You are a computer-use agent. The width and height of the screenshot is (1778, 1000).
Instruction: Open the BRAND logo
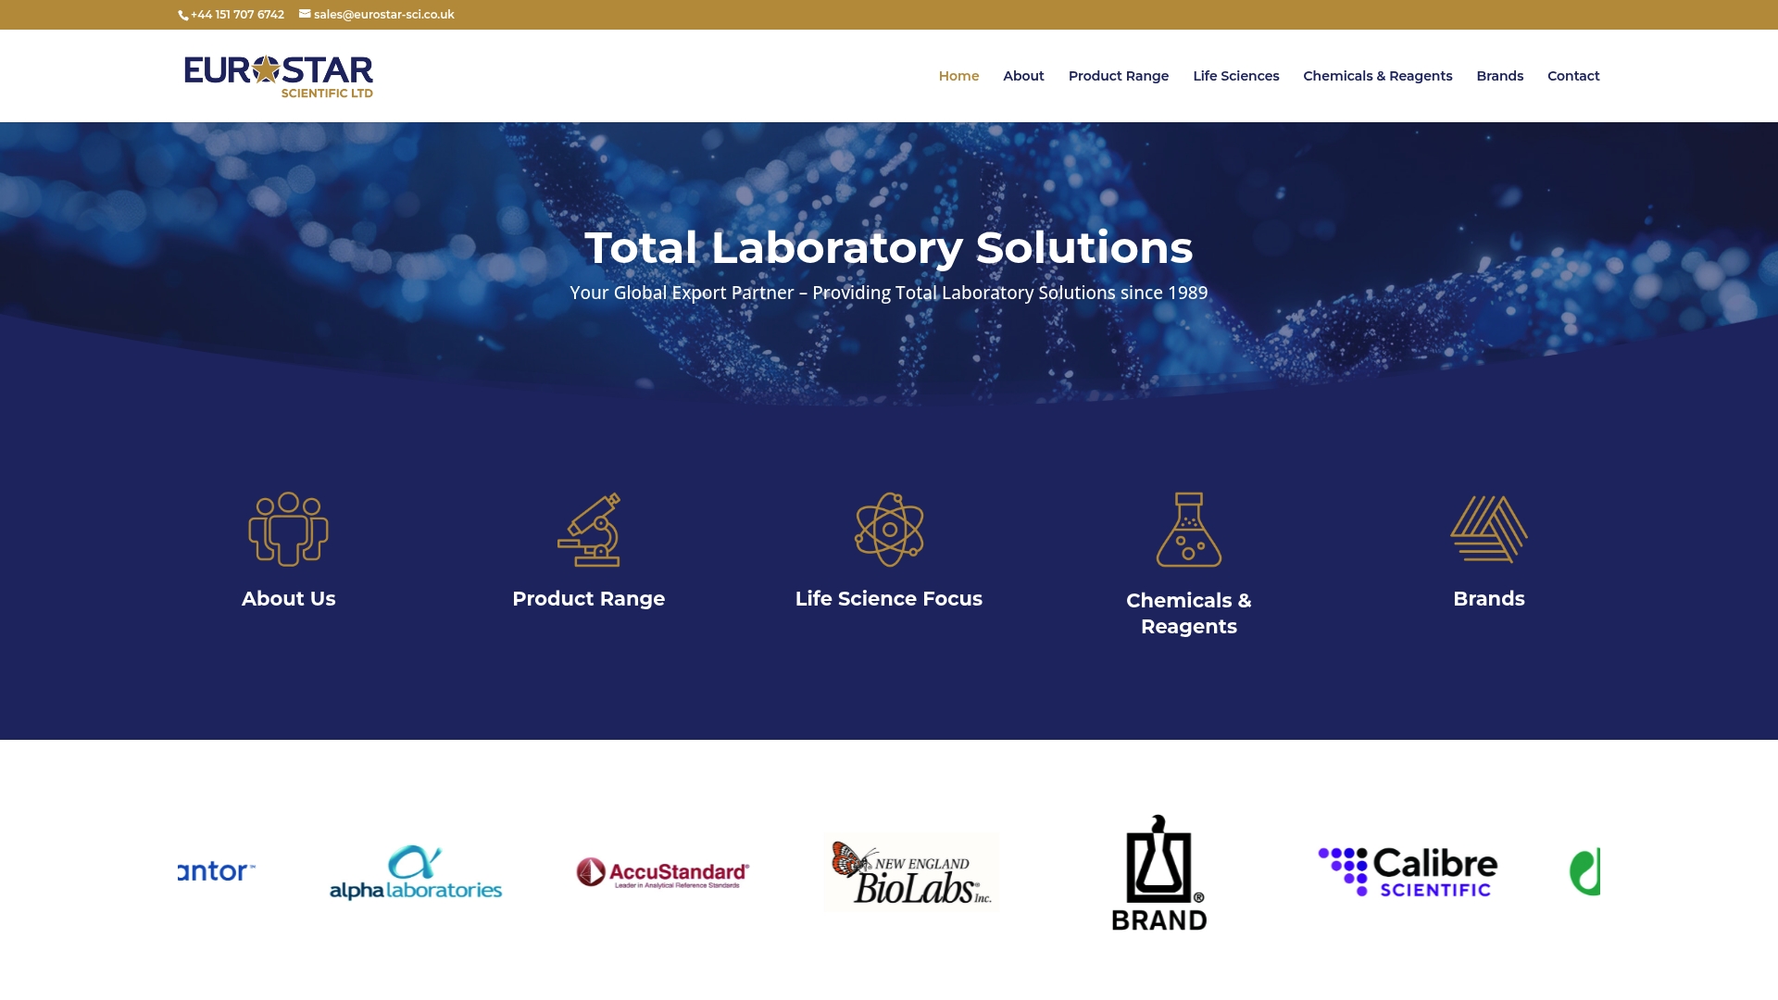[1159, 872]
